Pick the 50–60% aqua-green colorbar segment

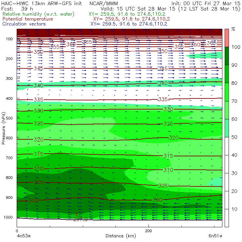click(x=227, y=128)
